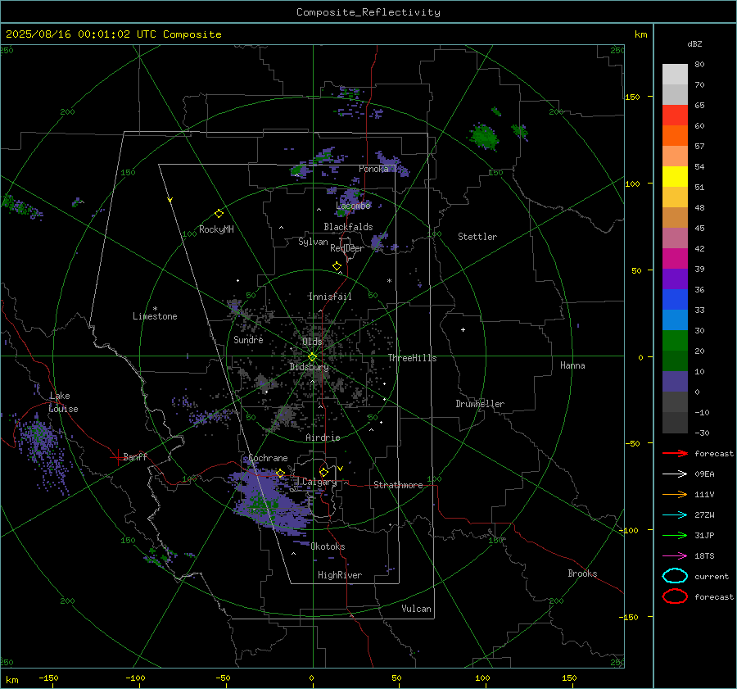The image size is (737, 689).
Task: Click the Strathmore town label
Action: pos(398,485)
